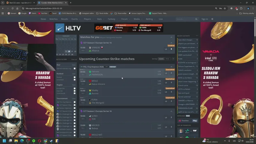Open stats chart for kONO vs TDK
Screen dimensions: 256x144
pyautogui.click(x=166, y=117)
